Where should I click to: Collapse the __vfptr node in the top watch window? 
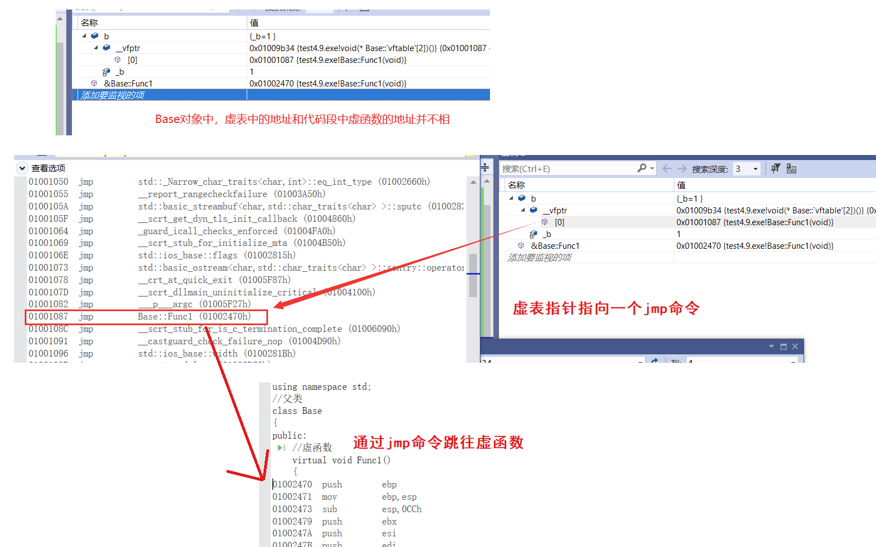[x=96, y=48]
